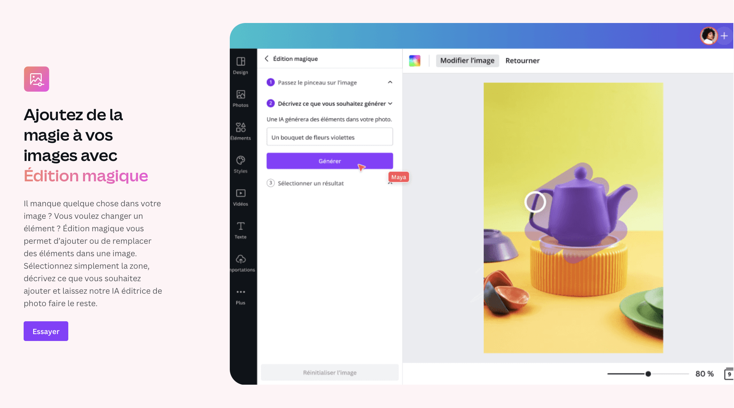734x408 pixels.
Task: Click the plus icon beside the avatar
Action: pos(724,36)
